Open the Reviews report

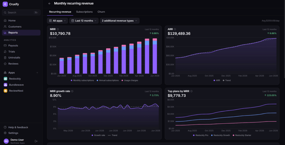(x=21, y=64)
